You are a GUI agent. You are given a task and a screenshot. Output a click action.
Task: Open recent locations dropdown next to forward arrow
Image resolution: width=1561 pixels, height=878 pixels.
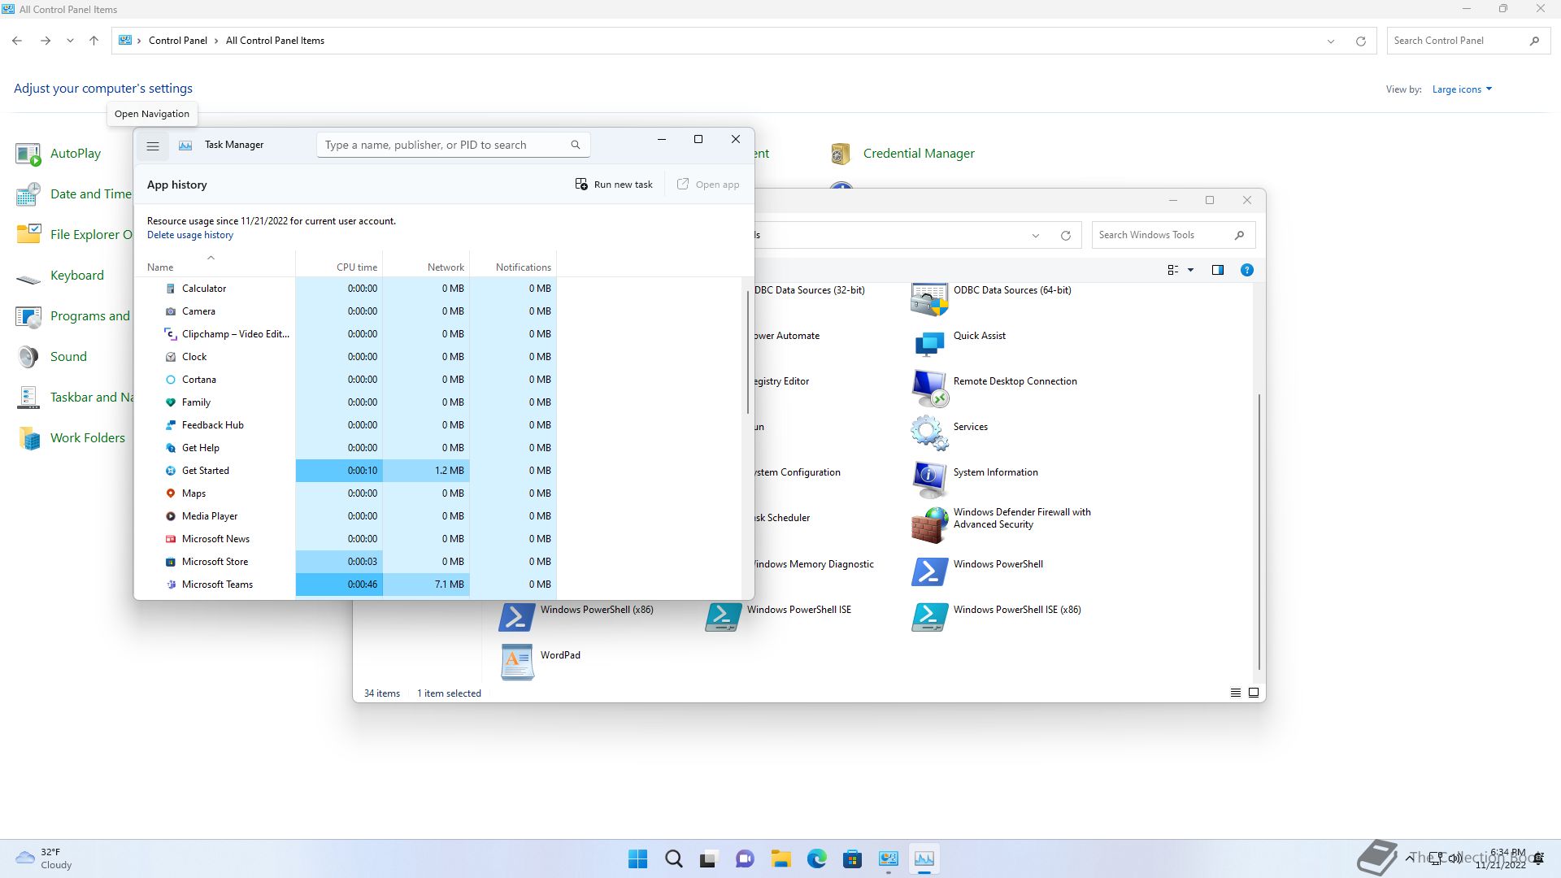tap(70, 41)
